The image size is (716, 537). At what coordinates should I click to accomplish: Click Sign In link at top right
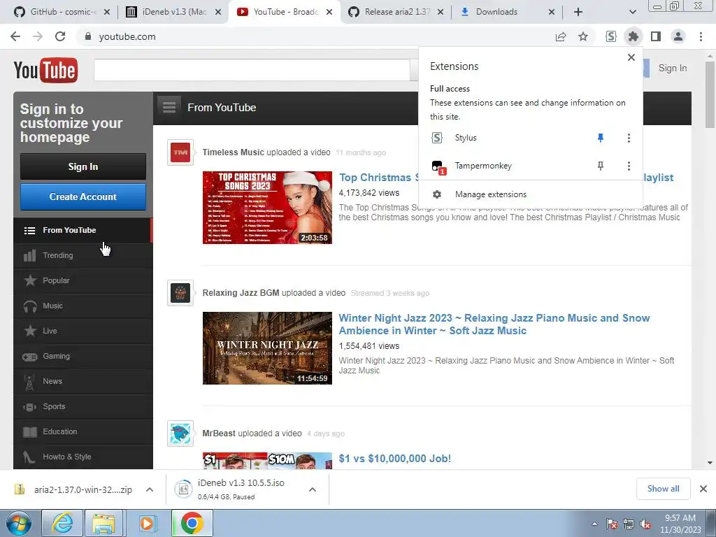click(673, 68)
